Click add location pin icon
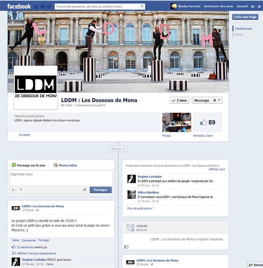The image size is (263, 268). 21,189
